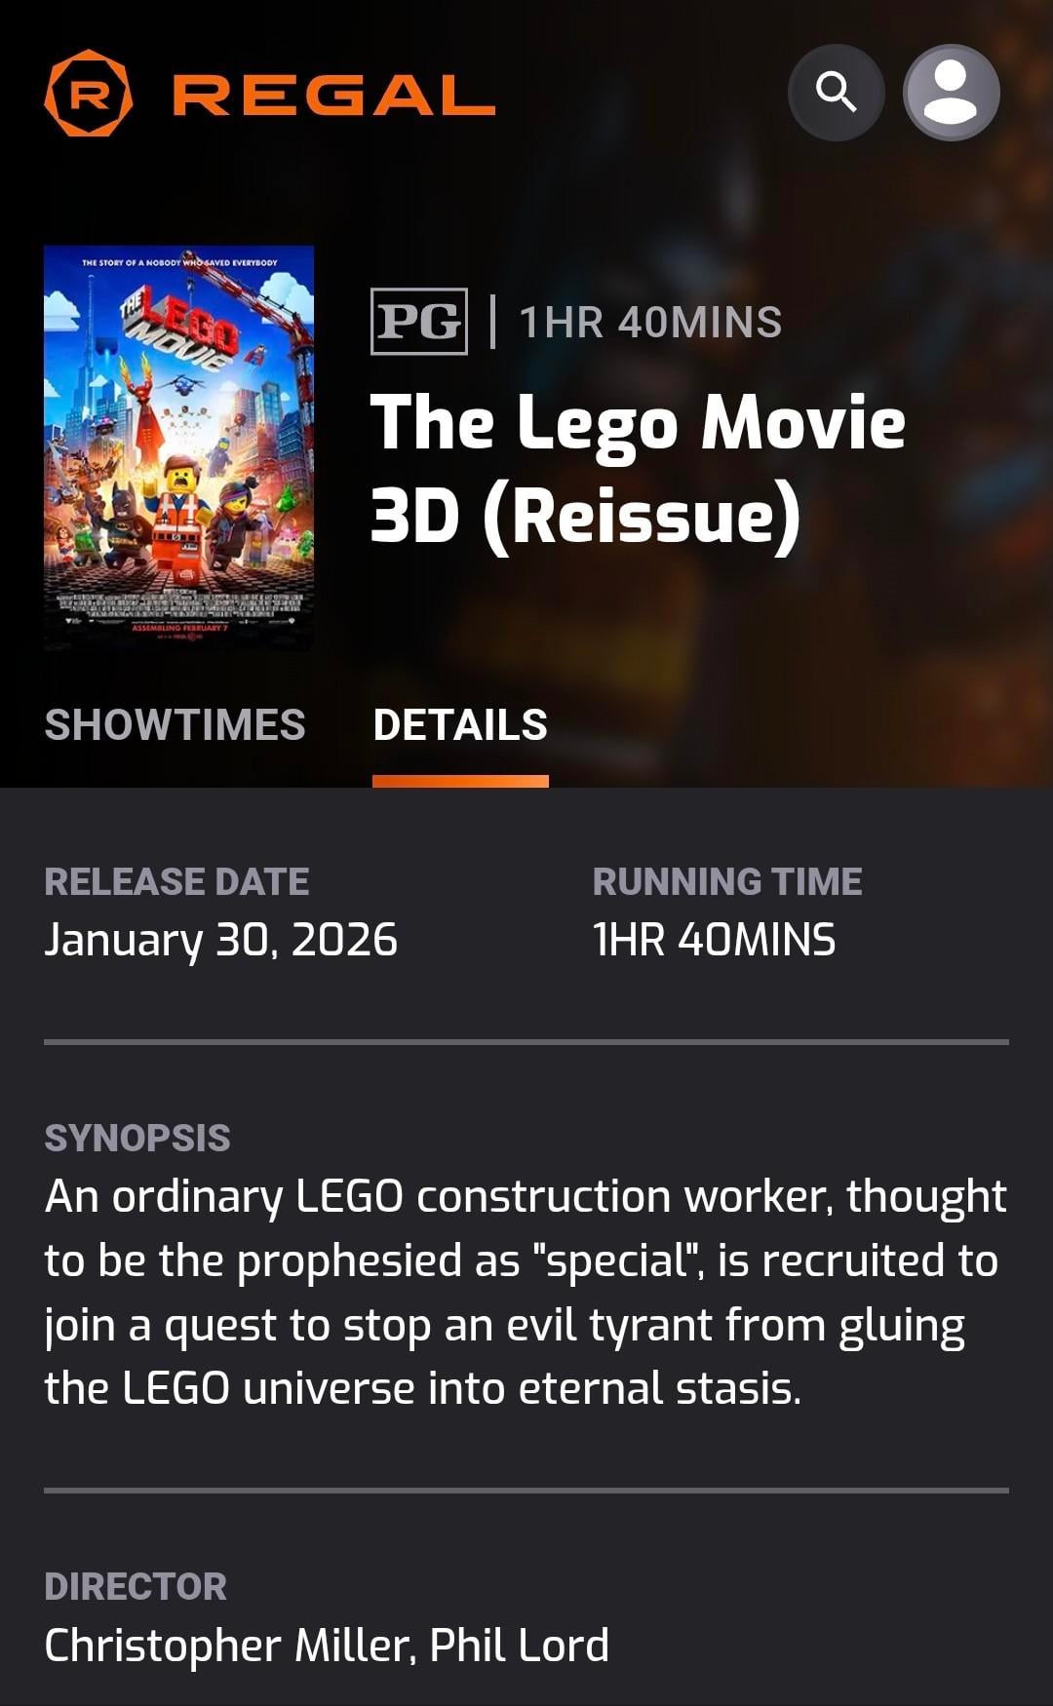Click the January 30, 2026 release date

pos(221,940)
